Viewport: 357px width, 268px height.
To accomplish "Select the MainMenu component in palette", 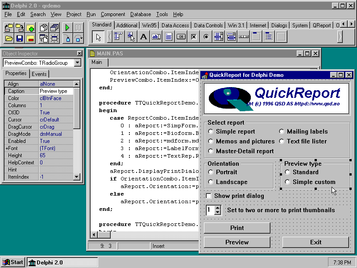I will point(118,37).
